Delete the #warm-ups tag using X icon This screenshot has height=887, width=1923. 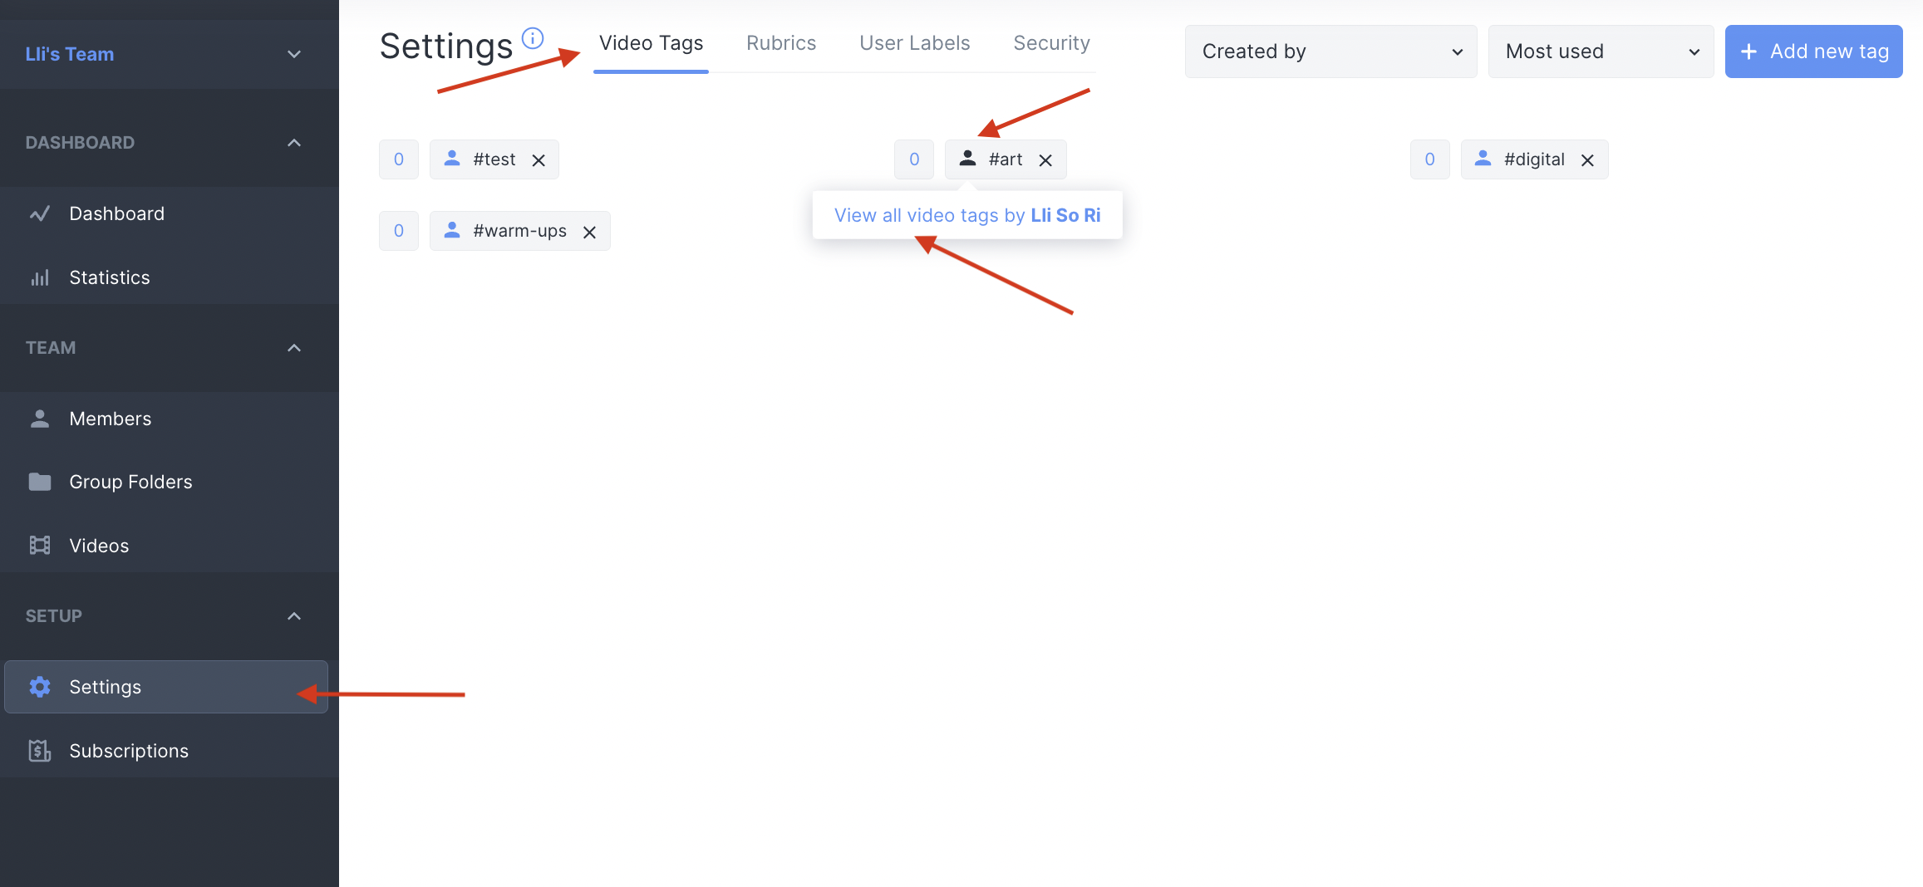(x=589, y=233)
